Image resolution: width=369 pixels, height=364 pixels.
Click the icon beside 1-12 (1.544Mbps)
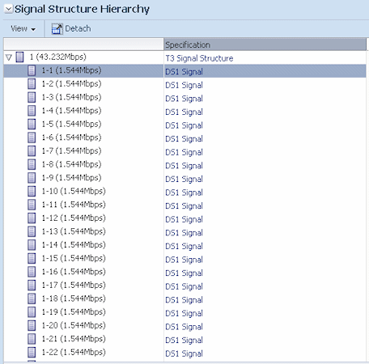32,218
